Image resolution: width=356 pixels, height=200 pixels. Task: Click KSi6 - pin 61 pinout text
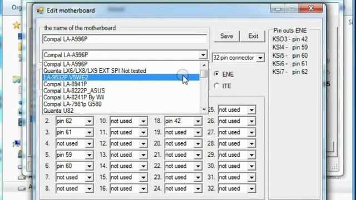(290, 64)
